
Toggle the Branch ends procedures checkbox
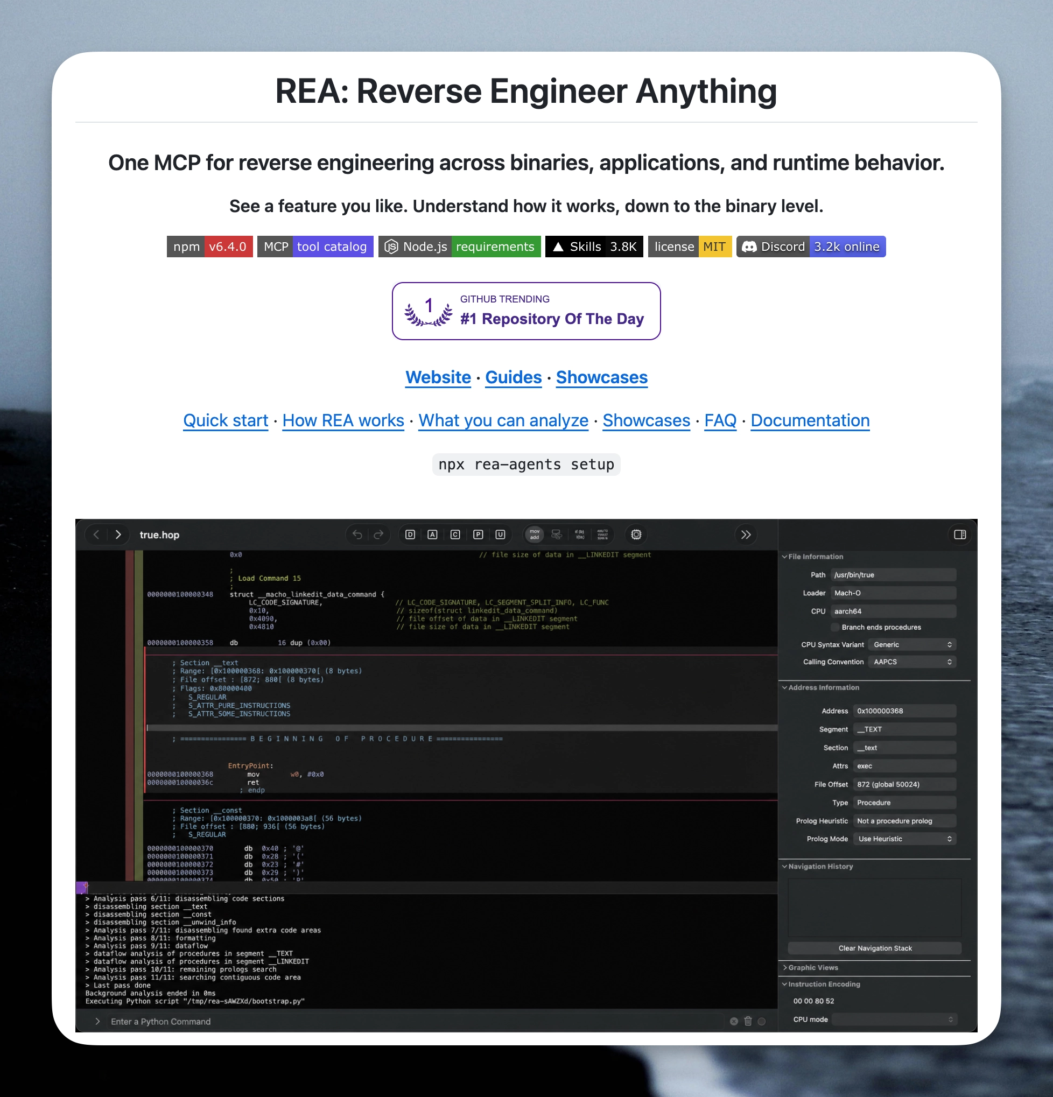[x=835, y=627]
